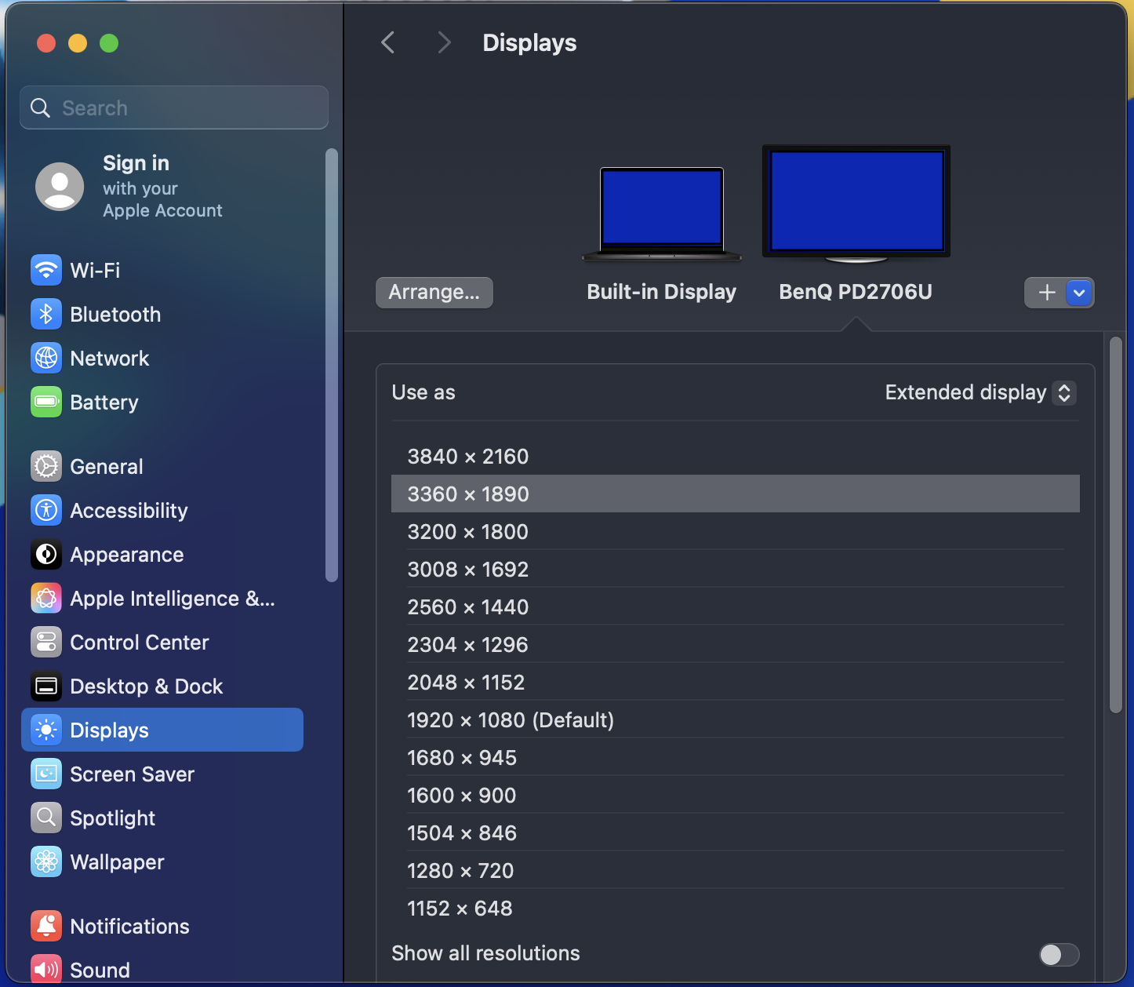
Task: Click the Network globe icon
Action: (x=46, y=359)
